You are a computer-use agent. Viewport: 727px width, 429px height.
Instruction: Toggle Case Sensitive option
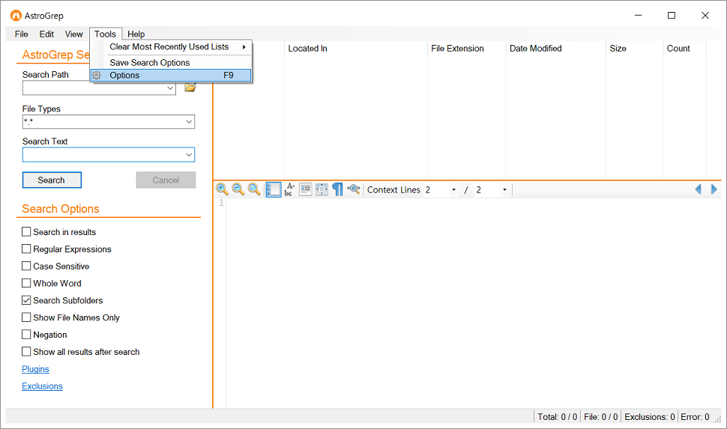pyautogui.click(x=26, y=266)
